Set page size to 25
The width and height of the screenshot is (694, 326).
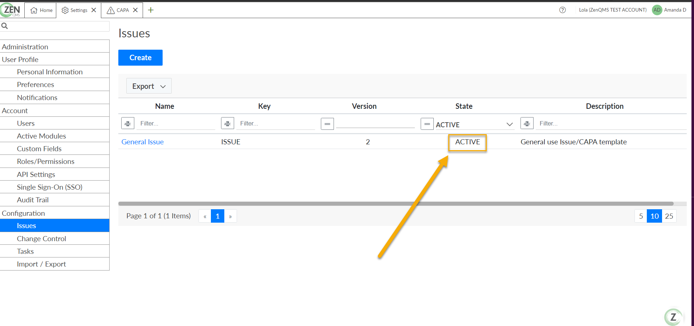[x=669, y=216]
